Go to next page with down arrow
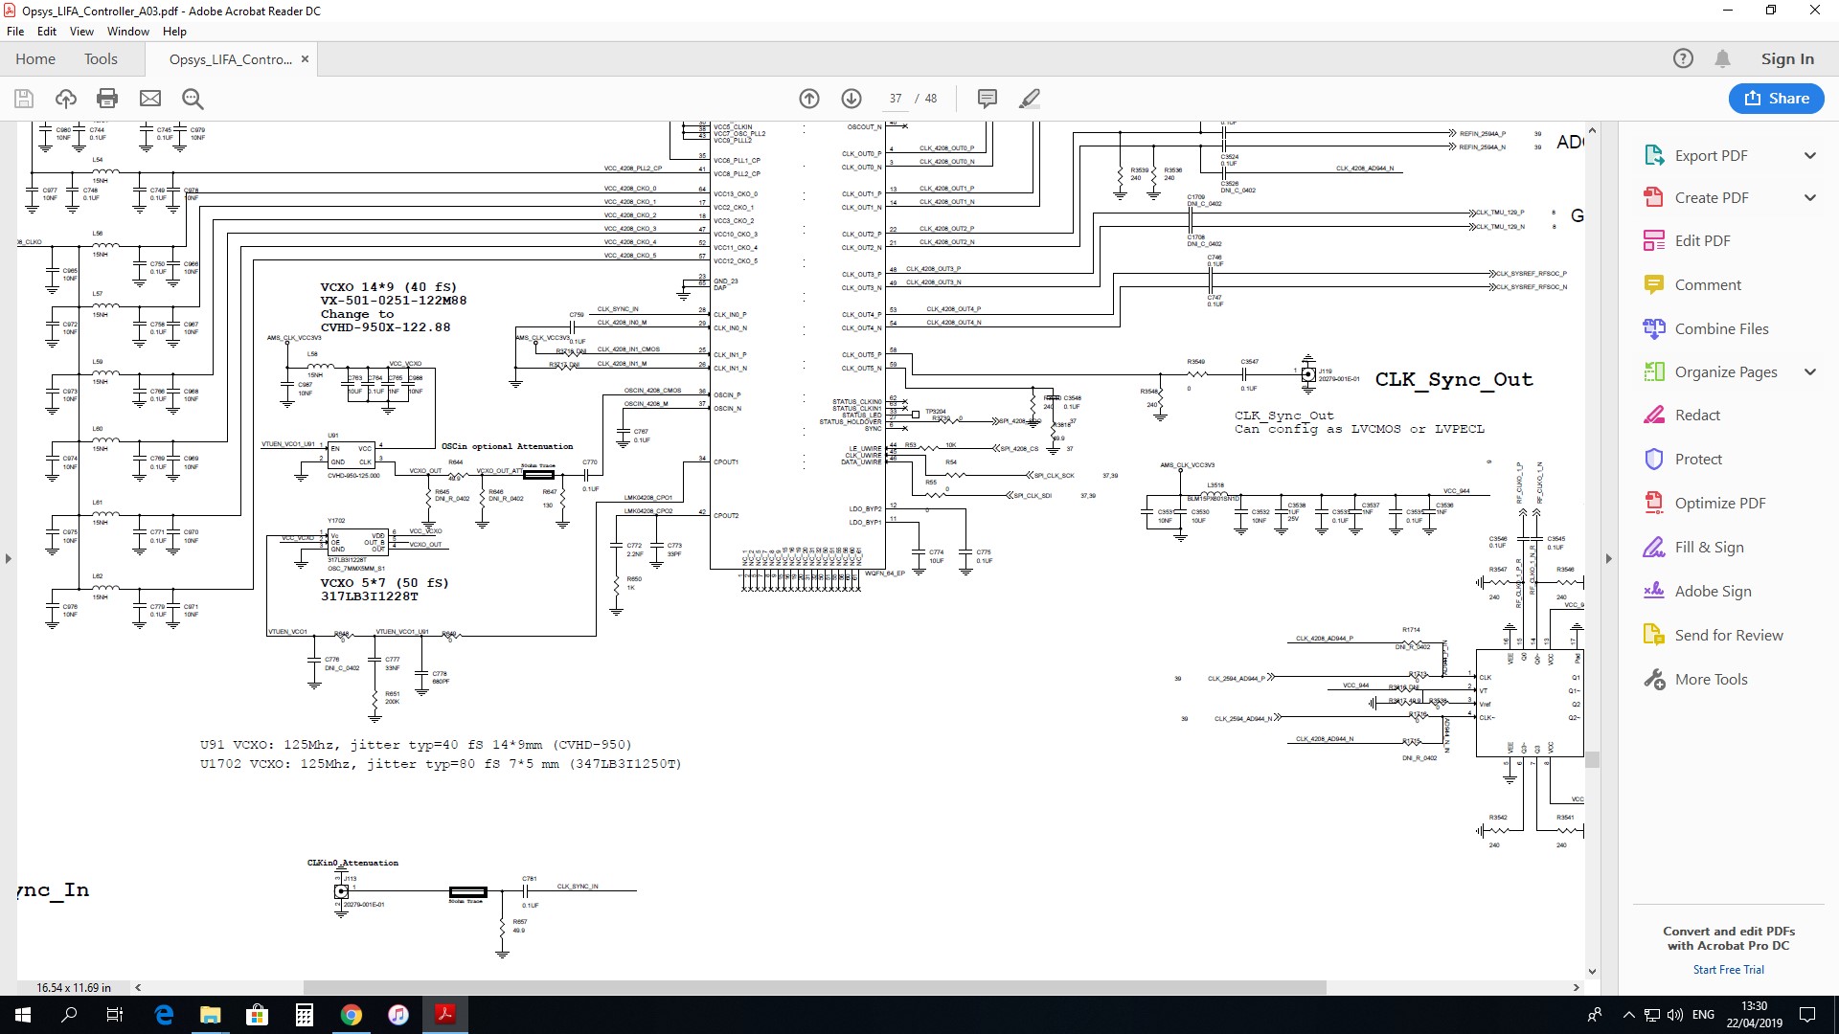 (851, 99)
